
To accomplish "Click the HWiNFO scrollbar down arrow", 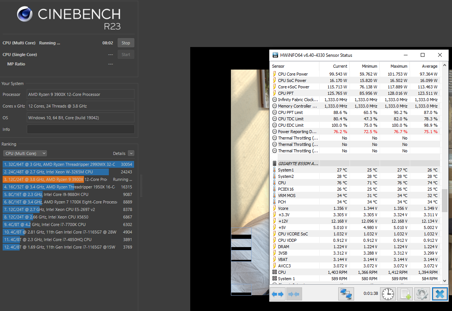I will (x=444, y=281).
